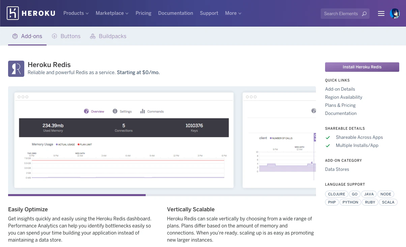Image resolution: width=406 pixels, height=247 pixels.
Task: Open the Products dropdown menu
Action: [x=76, y=13]
